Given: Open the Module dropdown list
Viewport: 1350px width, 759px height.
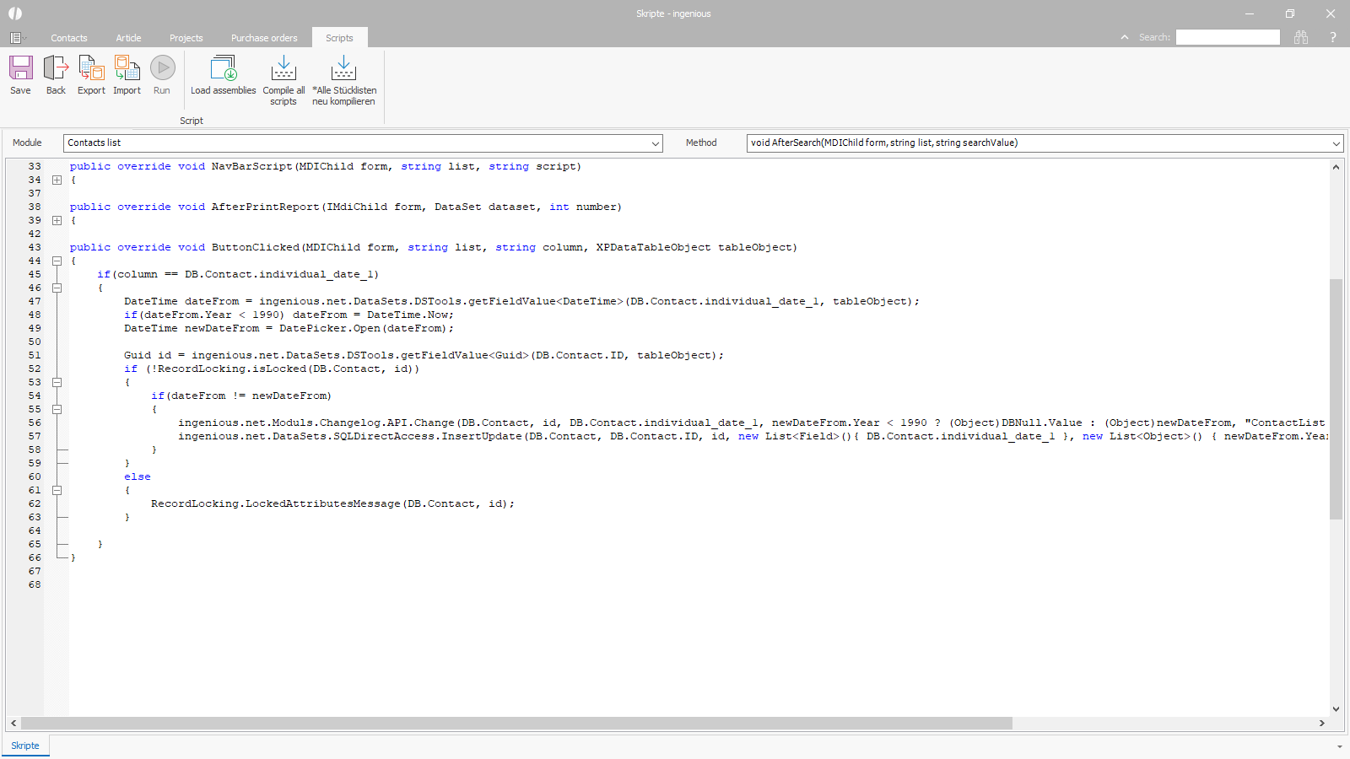Looking at the screenshot, I should (x=655, y=143).
